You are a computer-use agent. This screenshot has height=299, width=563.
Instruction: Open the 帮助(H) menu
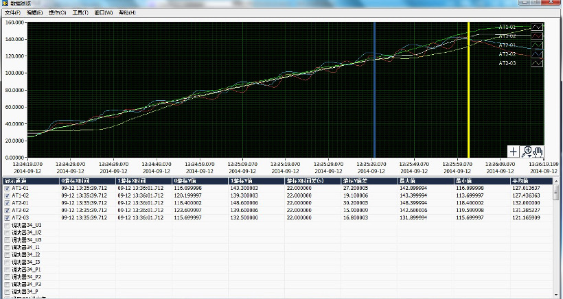pos(127,13)
